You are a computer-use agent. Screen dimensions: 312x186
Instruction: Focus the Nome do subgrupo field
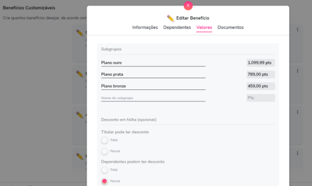point(153,98)
